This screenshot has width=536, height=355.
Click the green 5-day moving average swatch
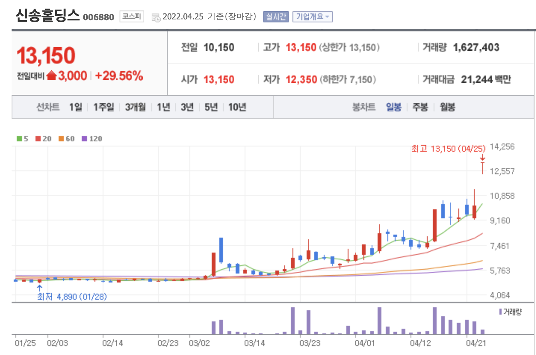click(x=19, y=139)
